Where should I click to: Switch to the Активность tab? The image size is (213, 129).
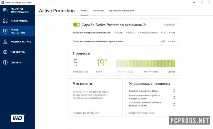[x=98, y=11]
